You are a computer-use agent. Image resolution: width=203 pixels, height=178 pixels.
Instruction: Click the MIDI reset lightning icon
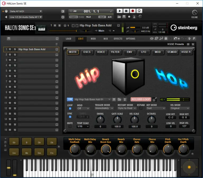(x=190, y=38)
